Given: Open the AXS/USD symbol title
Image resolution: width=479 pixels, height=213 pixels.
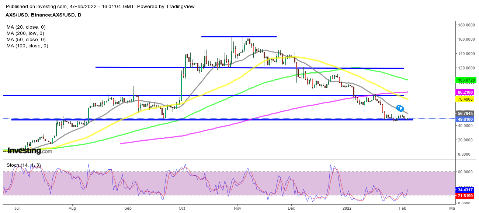Looking at the screenshot, I should (44, 15).
